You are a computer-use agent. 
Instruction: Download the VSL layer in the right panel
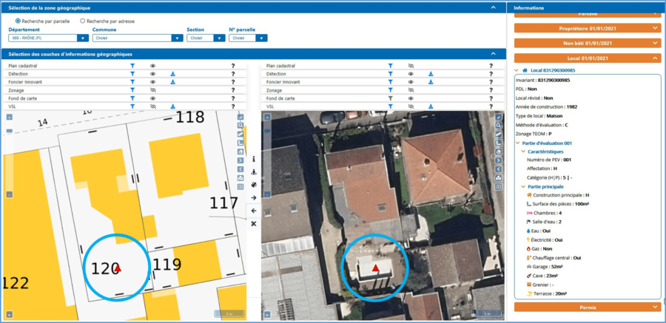(x=430, y=106)
